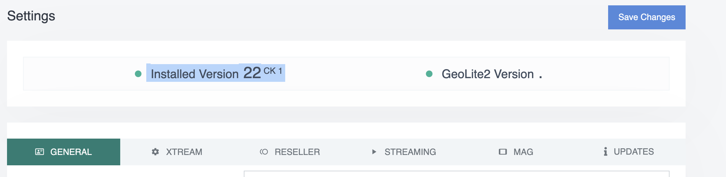
Task: Click the GeoLite2 Version label text
Action: [x=488, y=74]
